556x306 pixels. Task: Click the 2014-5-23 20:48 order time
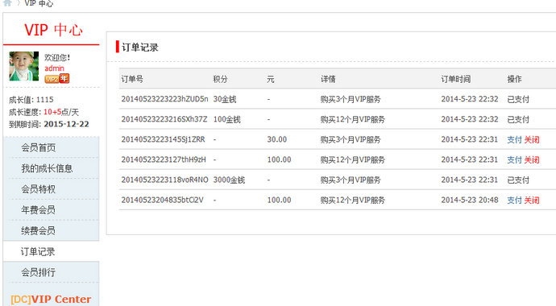click(470, 200)
